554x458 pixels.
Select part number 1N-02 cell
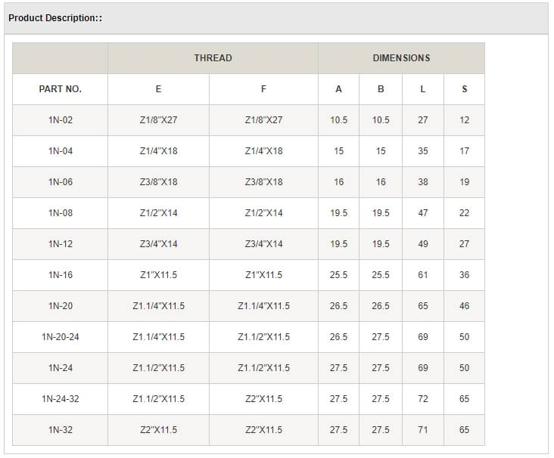60,120
